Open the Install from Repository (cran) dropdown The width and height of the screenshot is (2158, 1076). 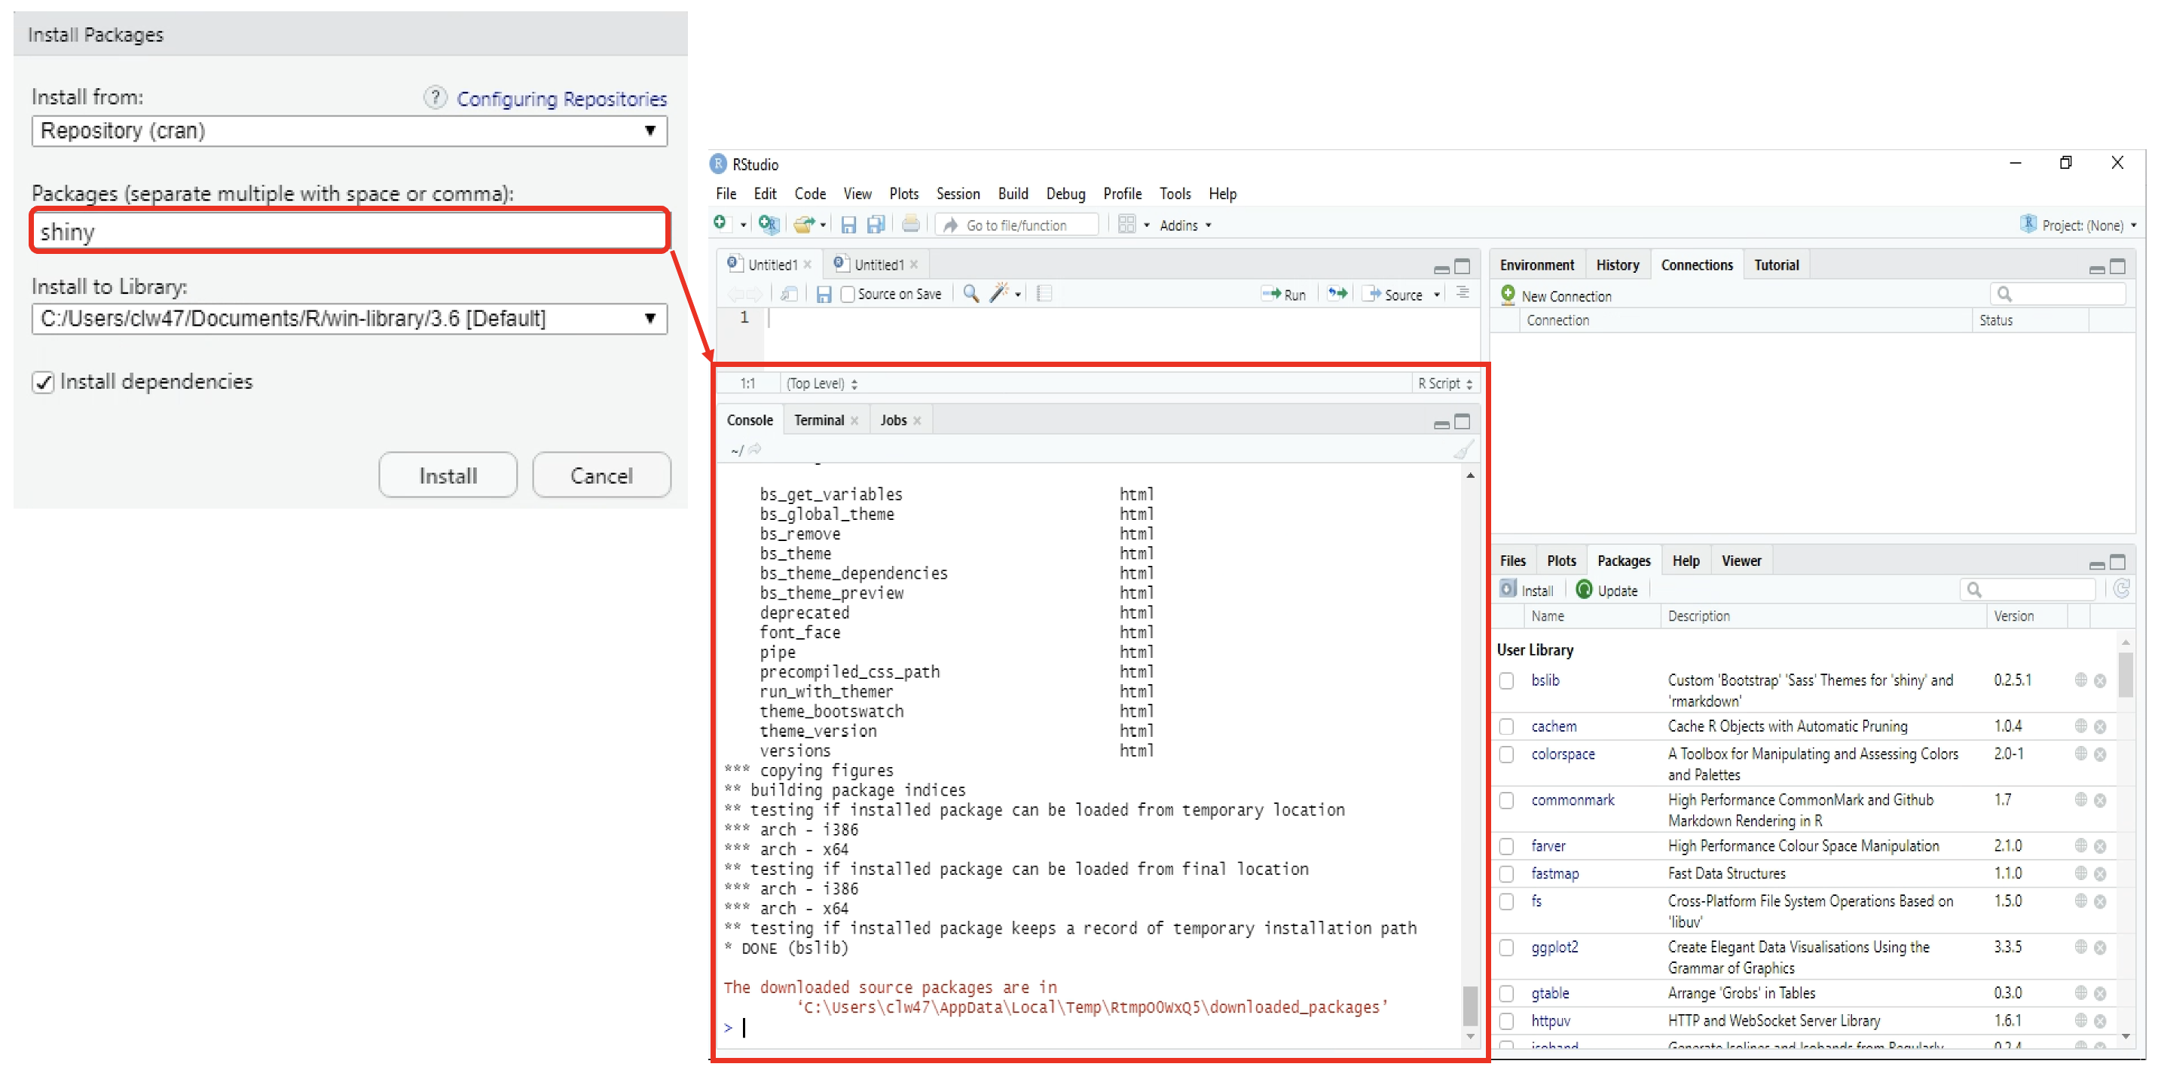click(350, 132)
